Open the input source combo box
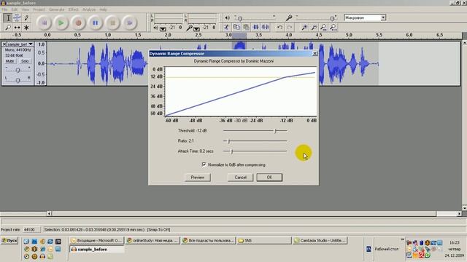The width and height of the screenshot is (467, 262). (365, 17)
